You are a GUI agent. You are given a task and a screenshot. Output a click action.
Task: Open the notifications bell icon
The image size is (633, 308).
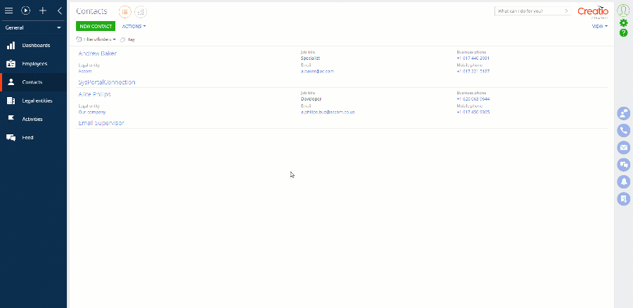click(x=623, y=181)
